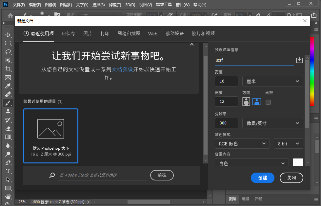Expand the 8 bit depth dropdown
This screenshot has height=206, width=321.
pyautogui.click(x=288, y=143)
